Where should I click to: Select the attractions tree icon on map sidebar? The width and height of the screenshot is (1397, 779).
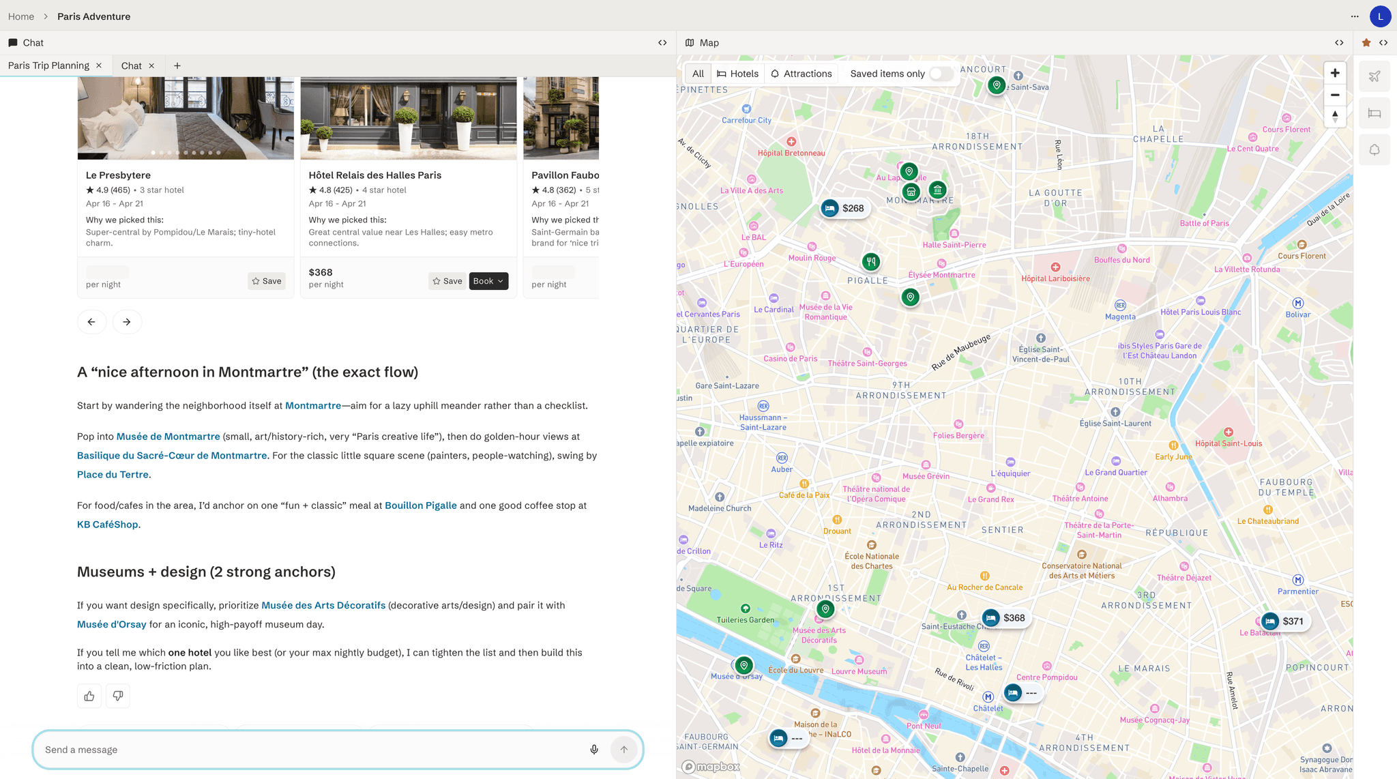click(1374, 149)
